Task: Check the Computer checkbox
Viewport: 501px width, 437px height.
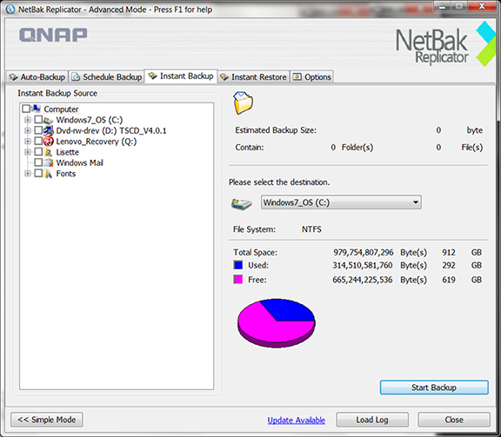Action: (26, 109)
